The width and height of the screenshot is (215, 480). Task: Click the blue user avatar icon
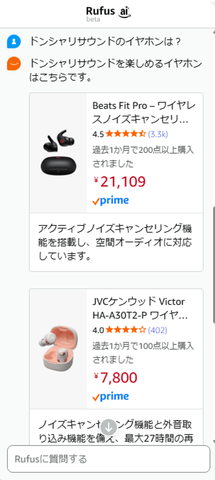click(x=14, y=41)
